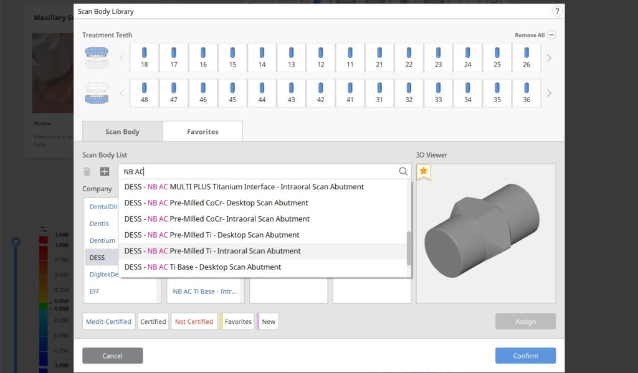Viewport: 638px width, 373px height.
Task: Select tooth 36 scan body
Action: point(526,93)
